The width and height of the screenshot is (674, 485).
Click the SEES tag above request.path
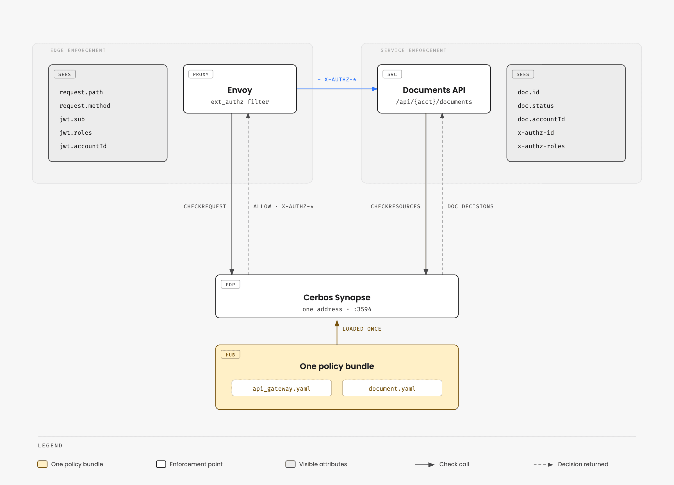click(65, 74)
